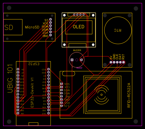This screenshot has width=145, height=129.
Task: Click the MicroSD silkscreen label
Action: (x=32, y=27)
